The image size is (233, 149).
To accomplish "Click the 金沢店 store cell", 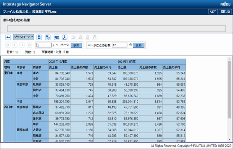I will point(40,119).
